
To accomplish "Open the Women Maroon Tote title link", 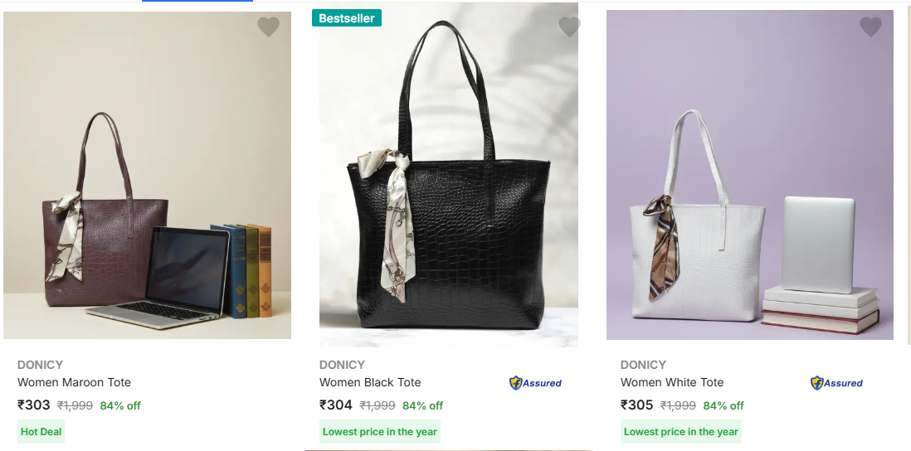I will pyautogui.click(x=74, y=382).
